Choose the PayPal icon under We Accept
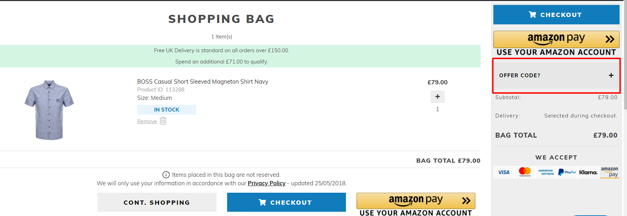 (x=567, y=172)
